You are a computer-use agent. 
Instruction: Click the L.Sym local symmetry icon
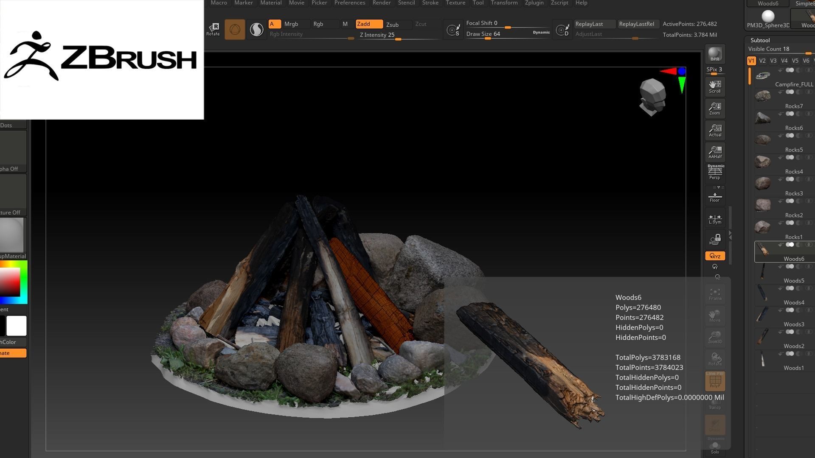(715, 219)
